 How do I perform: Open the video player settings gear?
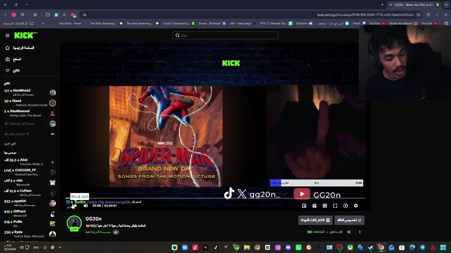(x=356, y=206)
